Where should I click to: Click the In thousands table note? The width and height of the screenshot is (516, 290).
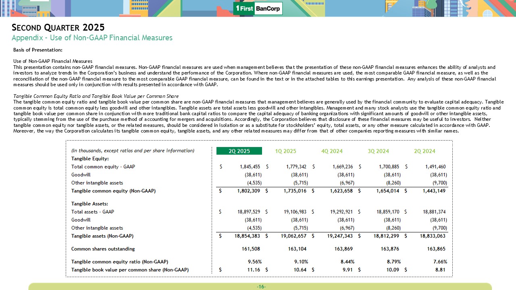pos(133,151)
